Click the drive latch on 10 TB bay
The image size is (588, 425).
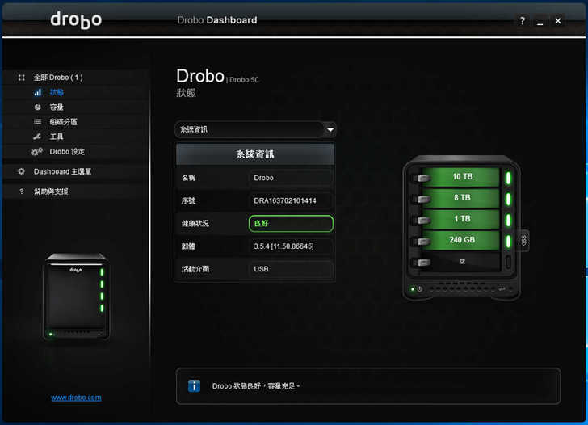(x=422, y=179)
